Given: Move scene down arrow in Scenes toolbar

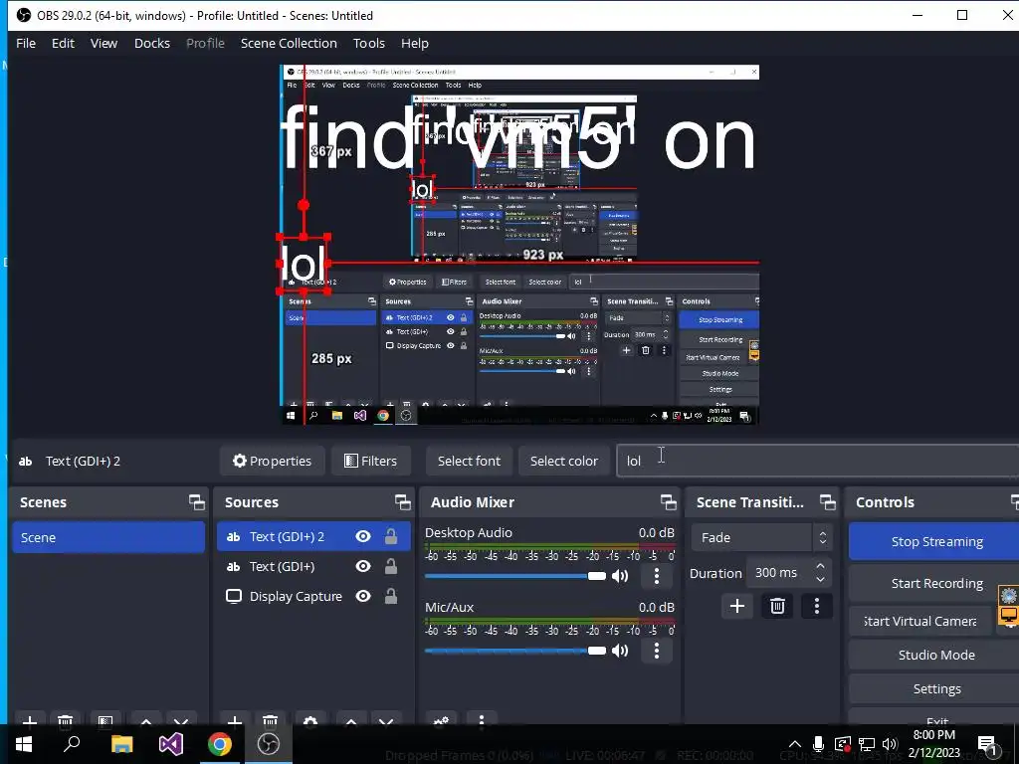Looking at the screenshot, I should 181,720.
